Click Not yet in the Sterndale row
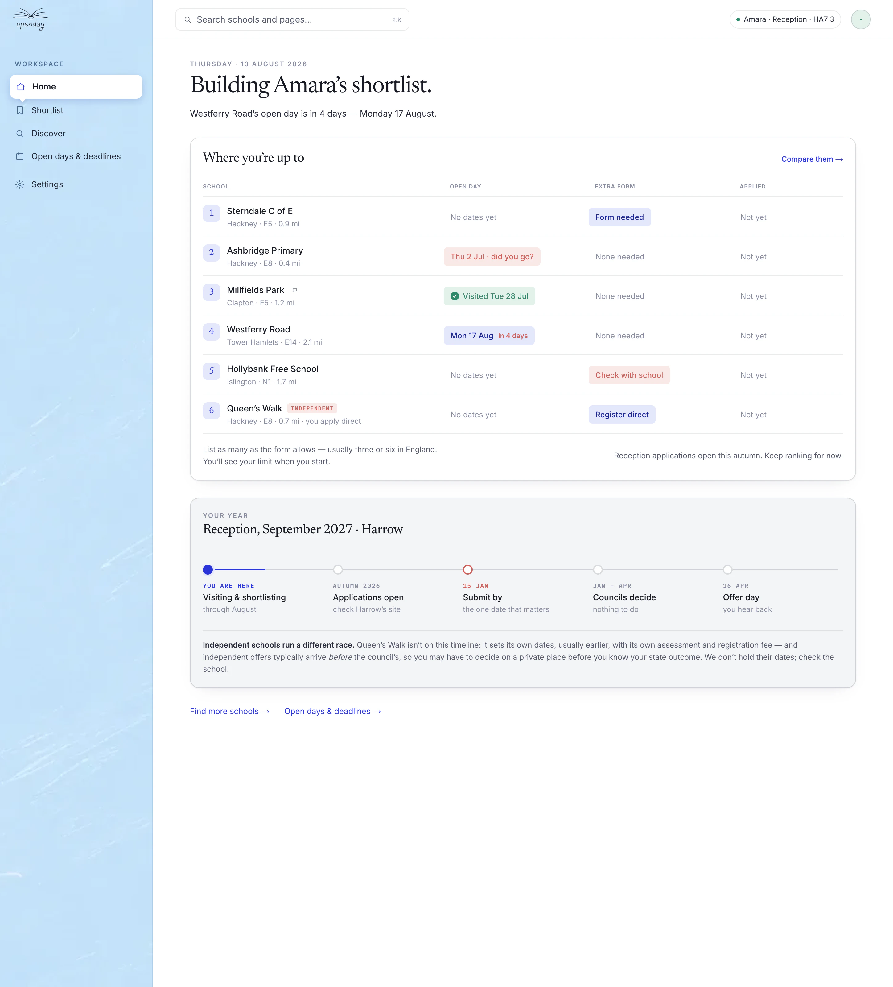Image resolution: width=893 pixels, height=987 pixels. coord(753,217)
